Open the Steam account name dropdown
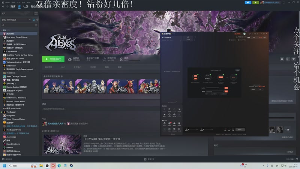Screen dimensions: 300x169 270,3
